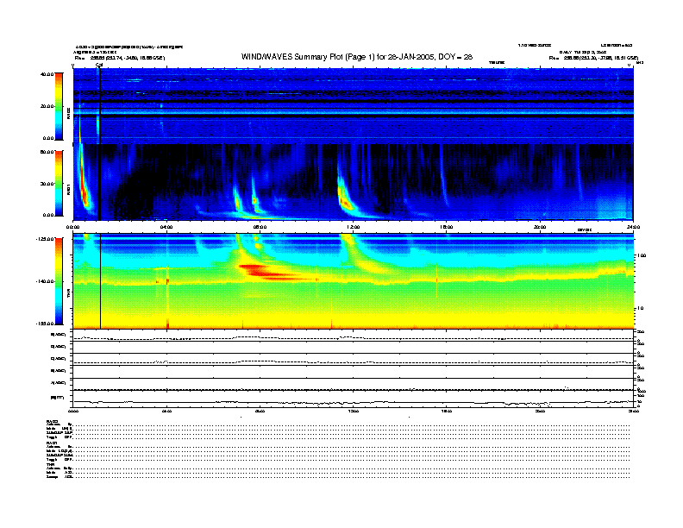Viewport: 683px width, 528px height.
Task: Click the RAD2 status block heading below plots
Action: point(53,420)
